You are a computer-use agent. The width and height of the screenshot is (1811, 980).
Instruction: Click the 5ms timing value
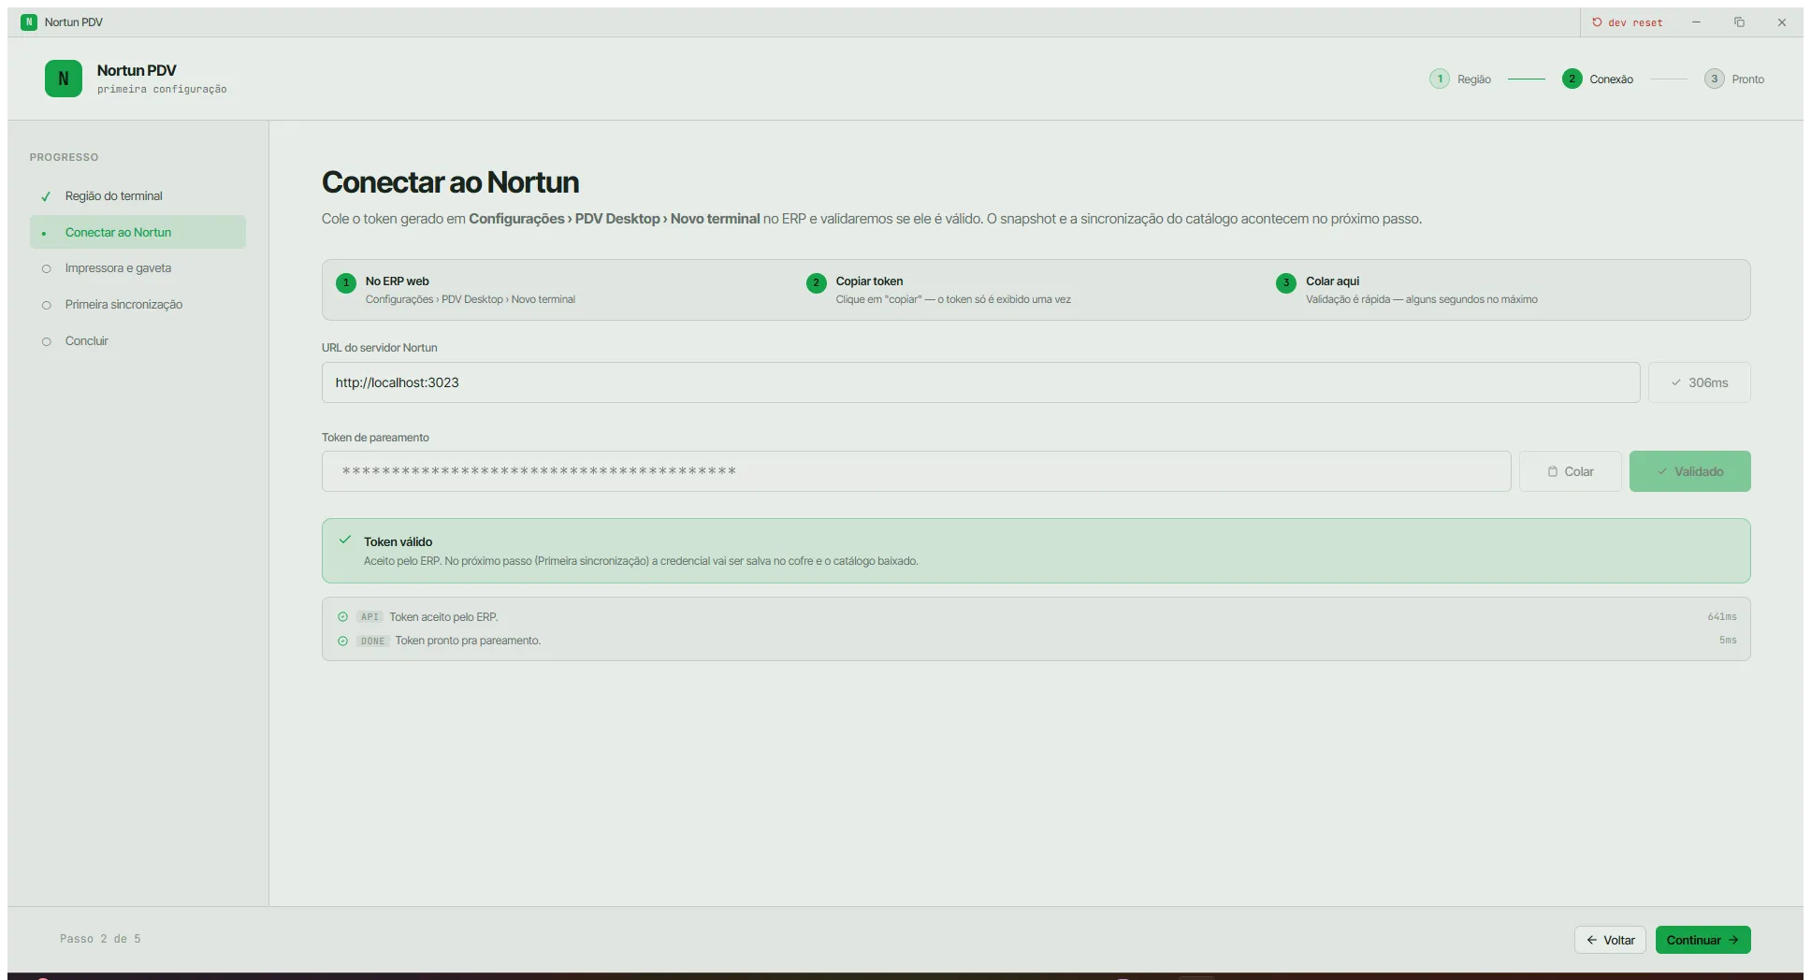(x=1727, y=641)
